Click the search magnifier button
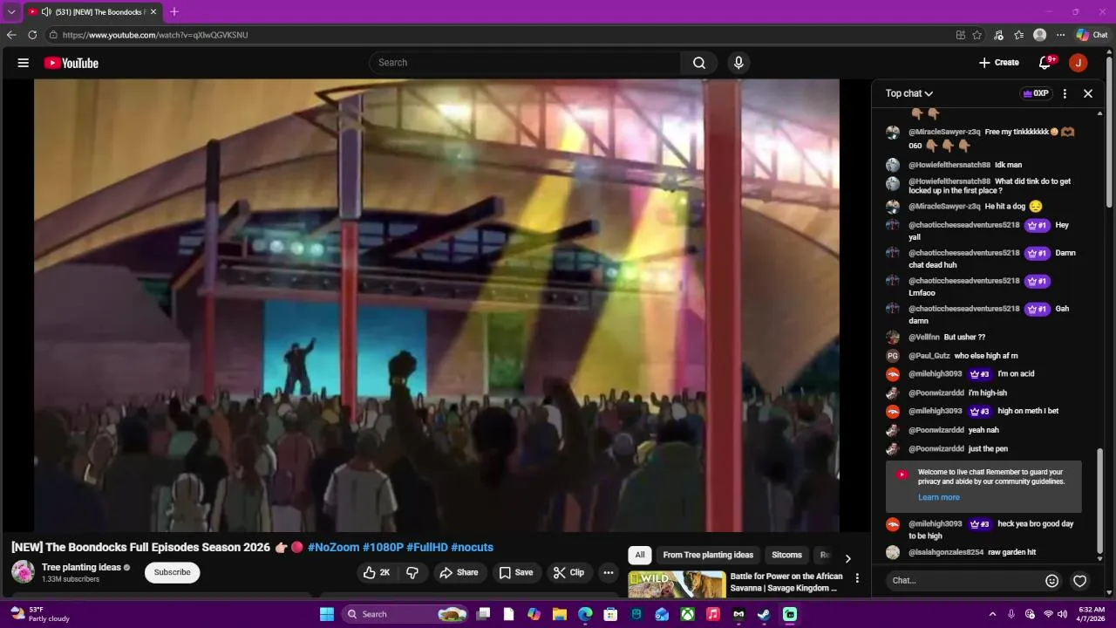 pyautogui.click(x=699, y=63)
